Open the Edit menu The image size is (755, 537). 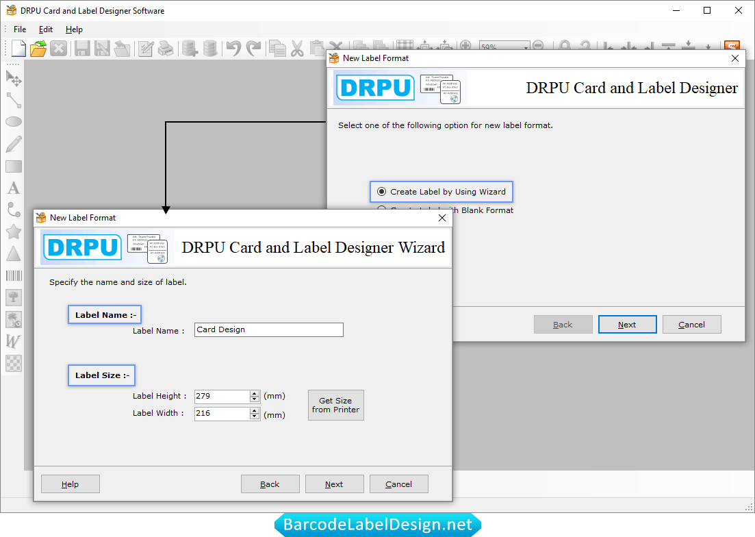[46, 29]
